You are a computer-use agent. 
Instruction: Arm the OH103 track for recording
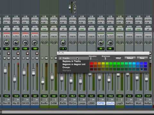28,53
